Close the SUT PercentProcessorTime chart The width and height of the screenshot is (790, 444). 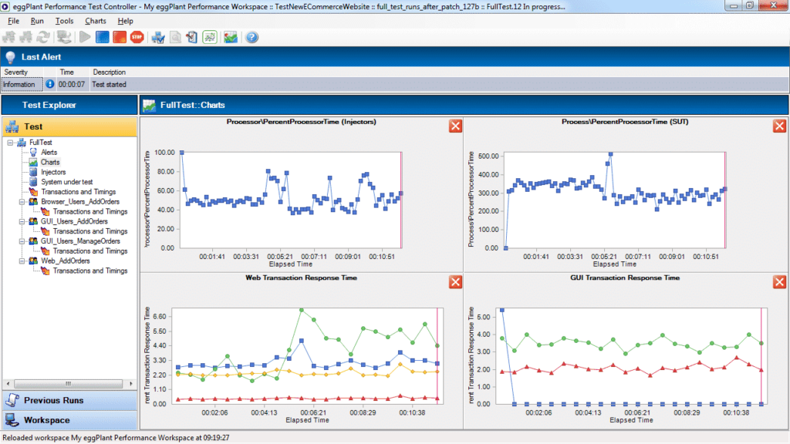779,126
